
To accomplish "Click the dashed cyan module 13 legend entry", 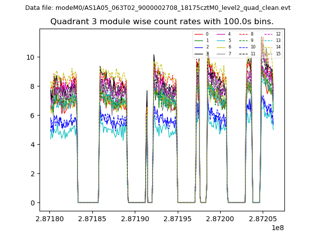I will tap(268, 40).
